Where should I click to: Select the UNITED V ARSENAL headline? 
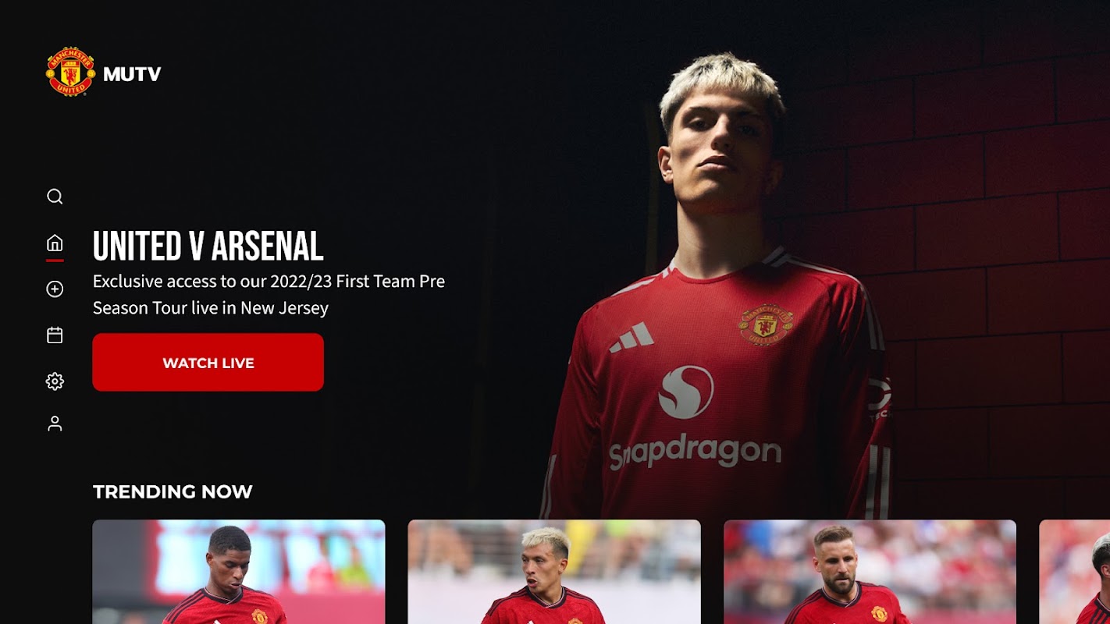click(x=208, y=246)
